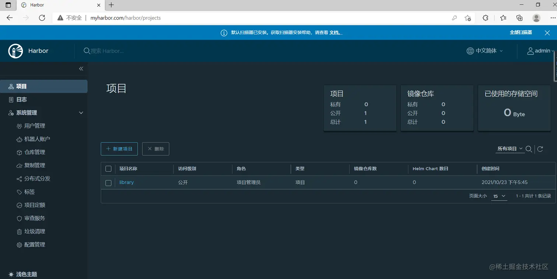This screenshot has width=557, height=279.
Task: Collapse the 系统管理 section chevron
Action: pyautogui.click(x=81, y=113)
